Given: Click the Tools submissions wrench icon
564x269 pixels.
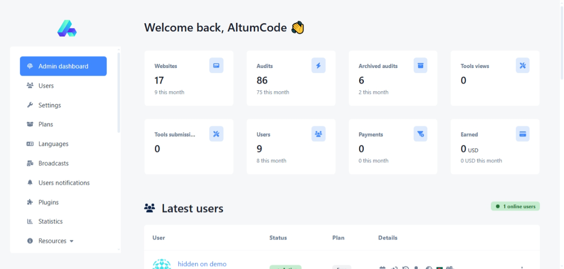Looking at the screenshot, I should 216,134.
